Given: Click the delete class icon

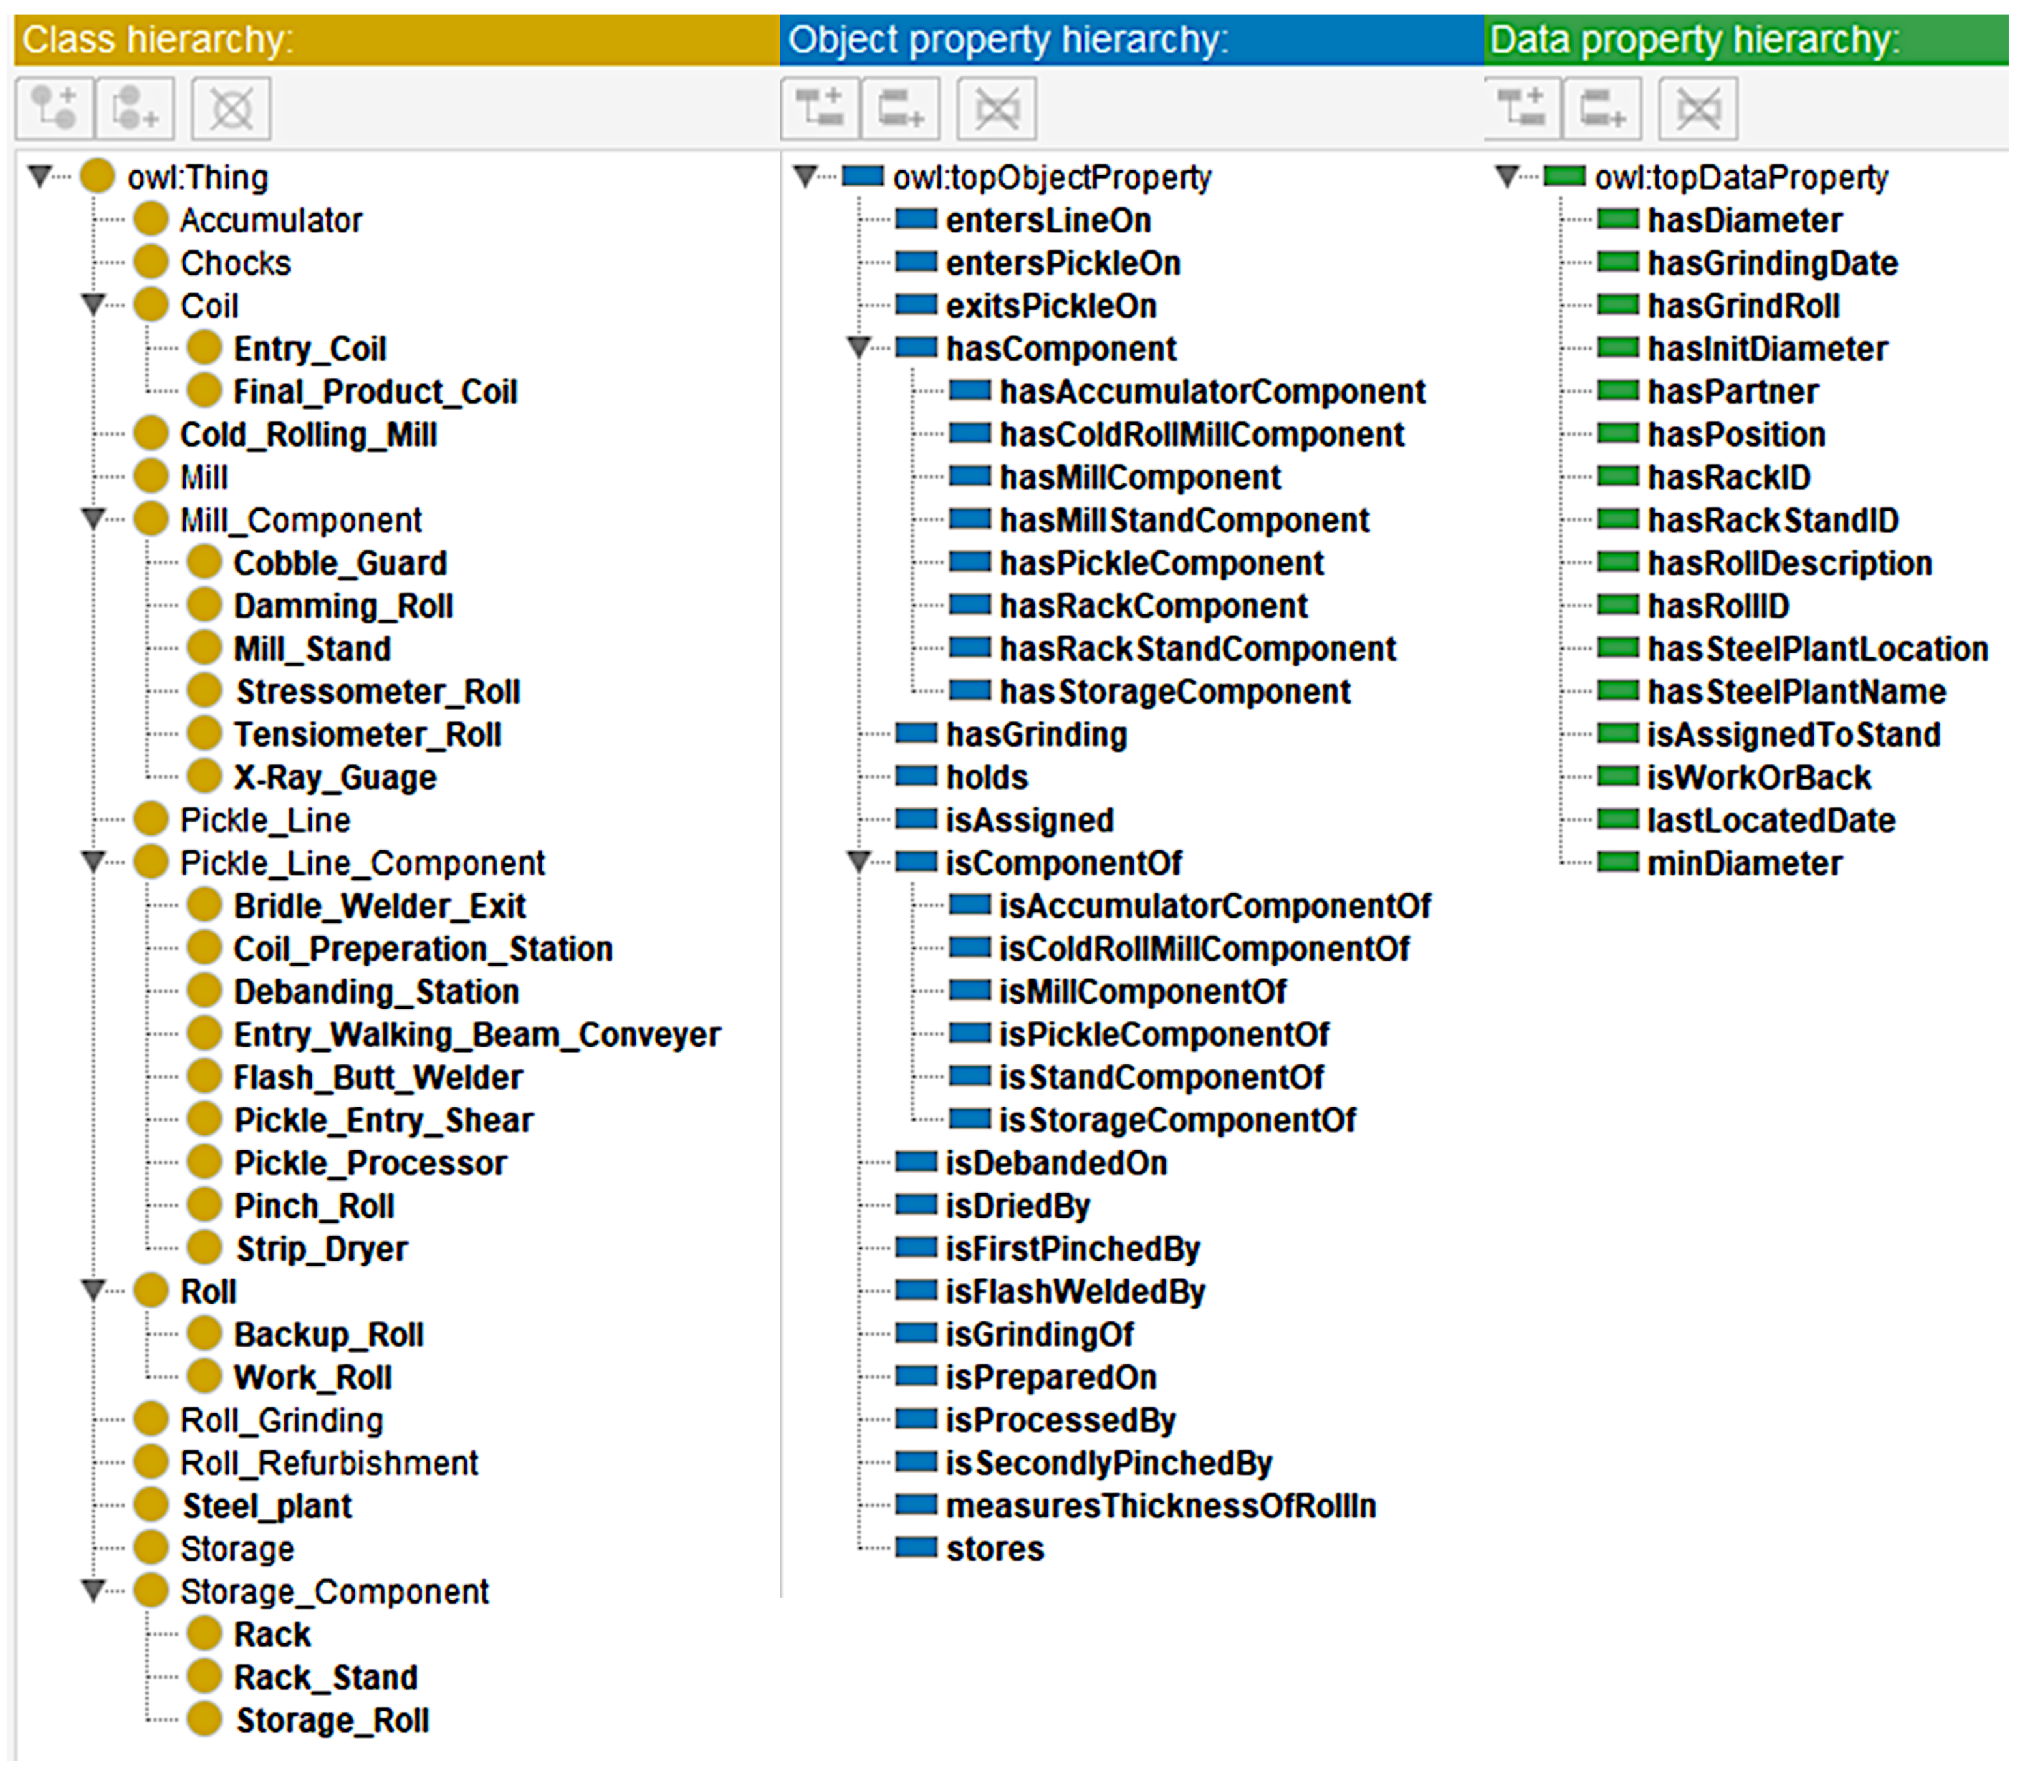Looking at the screenshot, I should tap(231, 108).
